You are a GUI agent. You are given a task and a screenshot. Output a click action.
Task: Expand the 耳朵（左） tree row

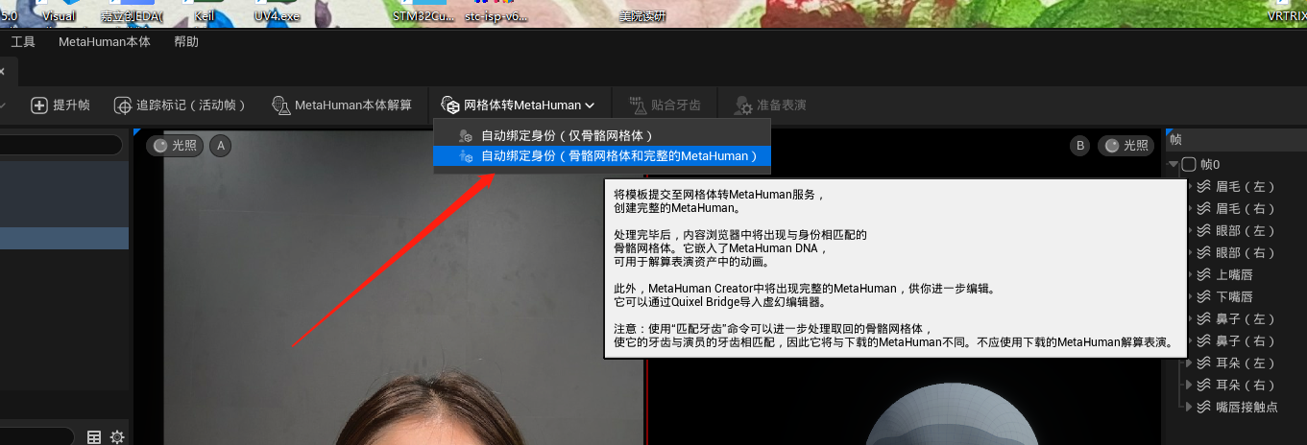point(1191,363)
